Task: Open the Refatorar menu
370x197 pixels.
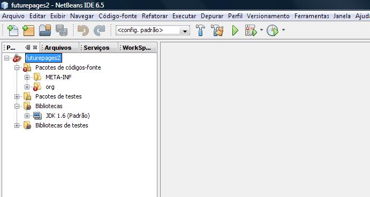Action: click(x=155, y=16)
